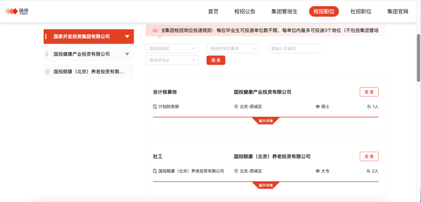This screenshot has height=202, width=421.
Task: Go to 首页 in navigation
Action: (x=213, y=12)
